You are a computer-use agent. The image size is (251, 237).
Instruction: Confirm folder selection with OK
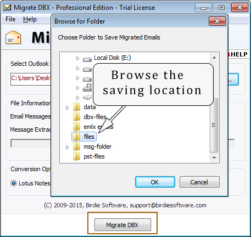pyautogui.click(x=155, y=182)
